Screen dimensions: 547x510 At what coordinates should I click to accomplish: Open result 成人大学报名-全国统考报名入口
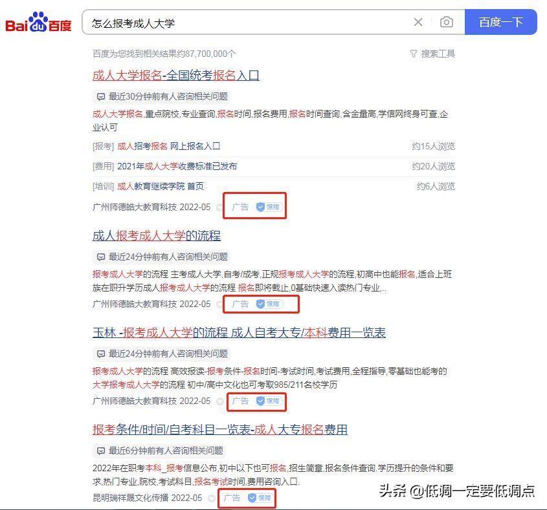[x=176, y=75]
